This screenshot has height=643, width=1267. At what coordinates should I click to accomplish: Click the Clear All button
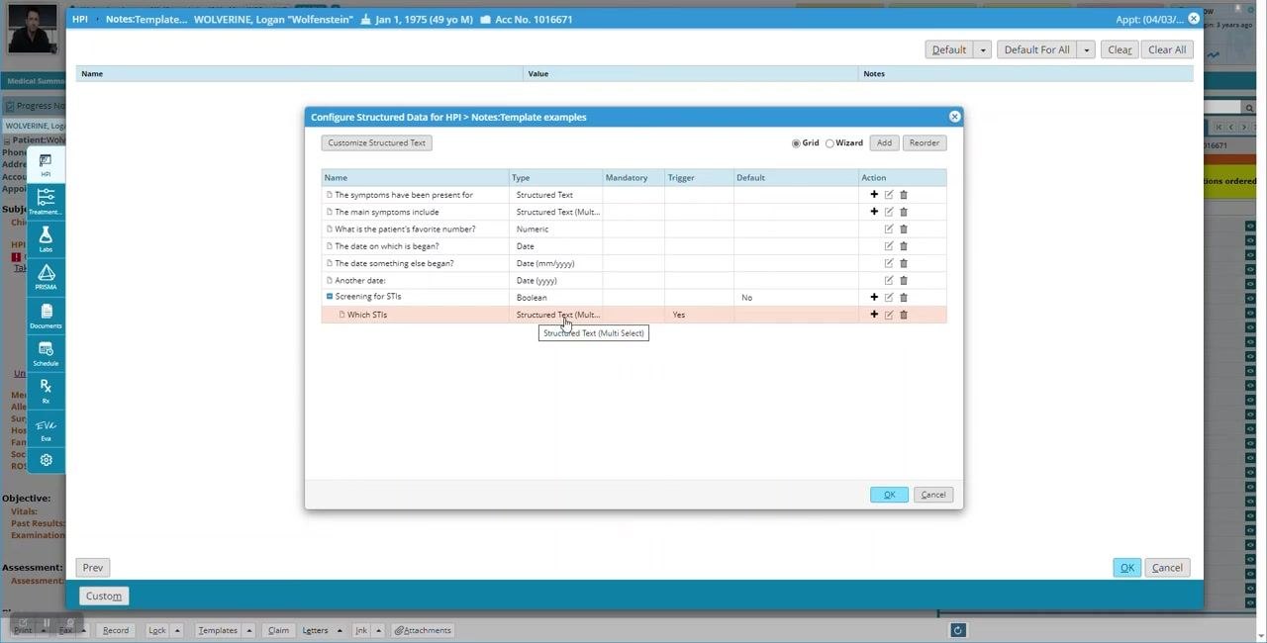(1167, 49)
